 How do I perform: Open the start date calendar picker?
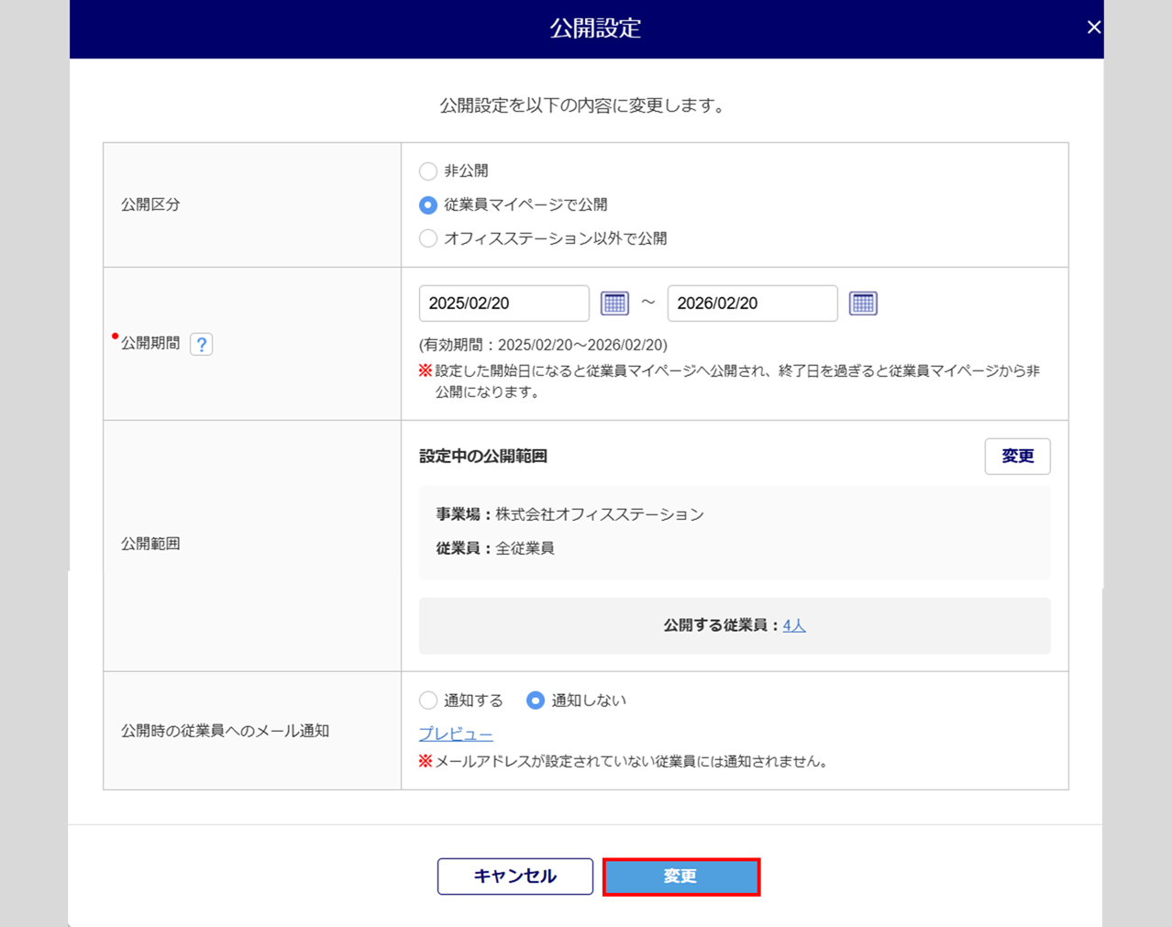(x=614, y=303)
